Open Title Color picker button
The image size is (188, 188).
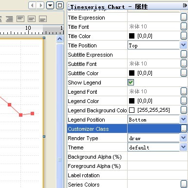(184, 36)
